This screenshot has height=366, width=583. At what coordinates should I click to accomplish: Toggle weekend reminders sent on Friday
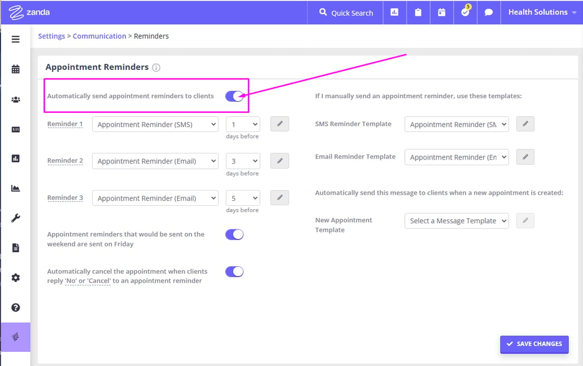click(x=234, y=233)
